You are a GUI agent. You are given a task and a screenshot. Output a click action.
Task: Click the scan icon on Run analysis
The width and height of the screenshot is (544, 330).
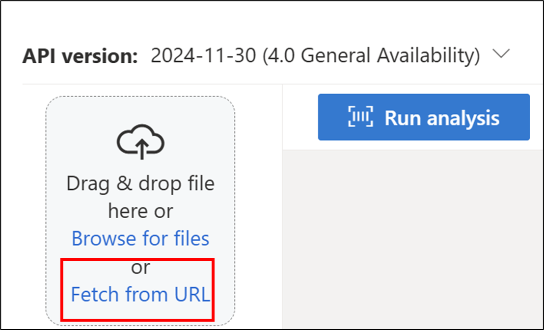point(360,117)
